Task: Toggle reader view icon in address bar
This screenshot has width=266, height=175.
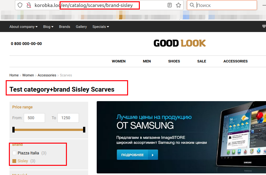Action: (x=170, y=5)
